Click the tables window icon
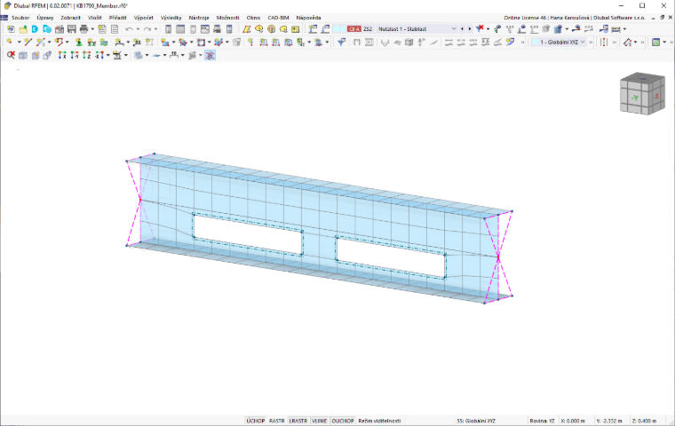Screen dimensions: 675x426 point(180,28)
